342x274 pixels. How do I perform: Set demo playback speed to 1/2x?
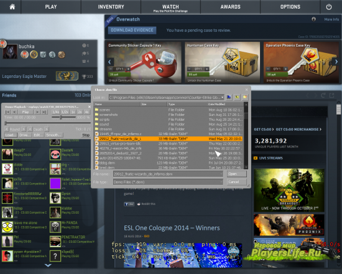pyautogui.click(x=65, y=112)
